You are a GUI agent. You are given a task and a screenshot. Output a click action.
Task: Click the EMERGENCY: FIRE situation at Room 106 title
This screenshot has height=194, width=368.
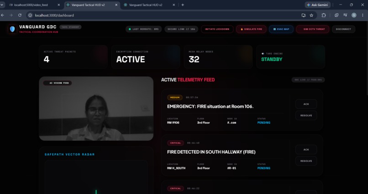click(210, 107)
